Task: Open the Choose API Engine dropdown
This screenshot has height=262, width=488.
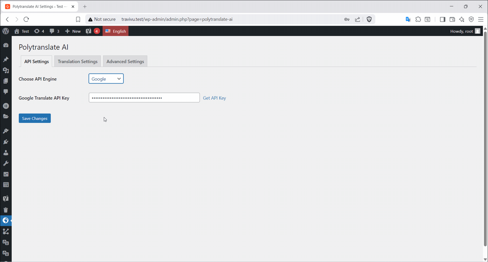Action: (x=106, y=79)
